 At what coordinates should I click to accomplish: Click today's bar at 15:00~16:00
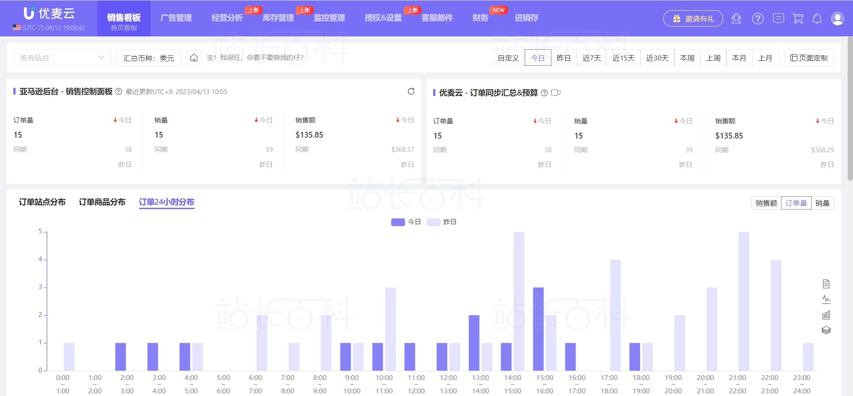(538, 329)
